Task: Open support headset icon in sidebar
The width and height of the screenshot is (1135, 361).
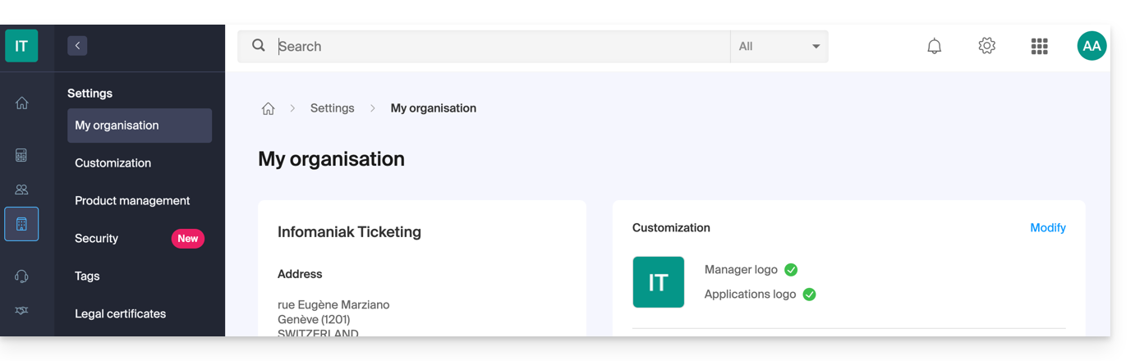Action: pyautogui.click(x=22, y=276)
